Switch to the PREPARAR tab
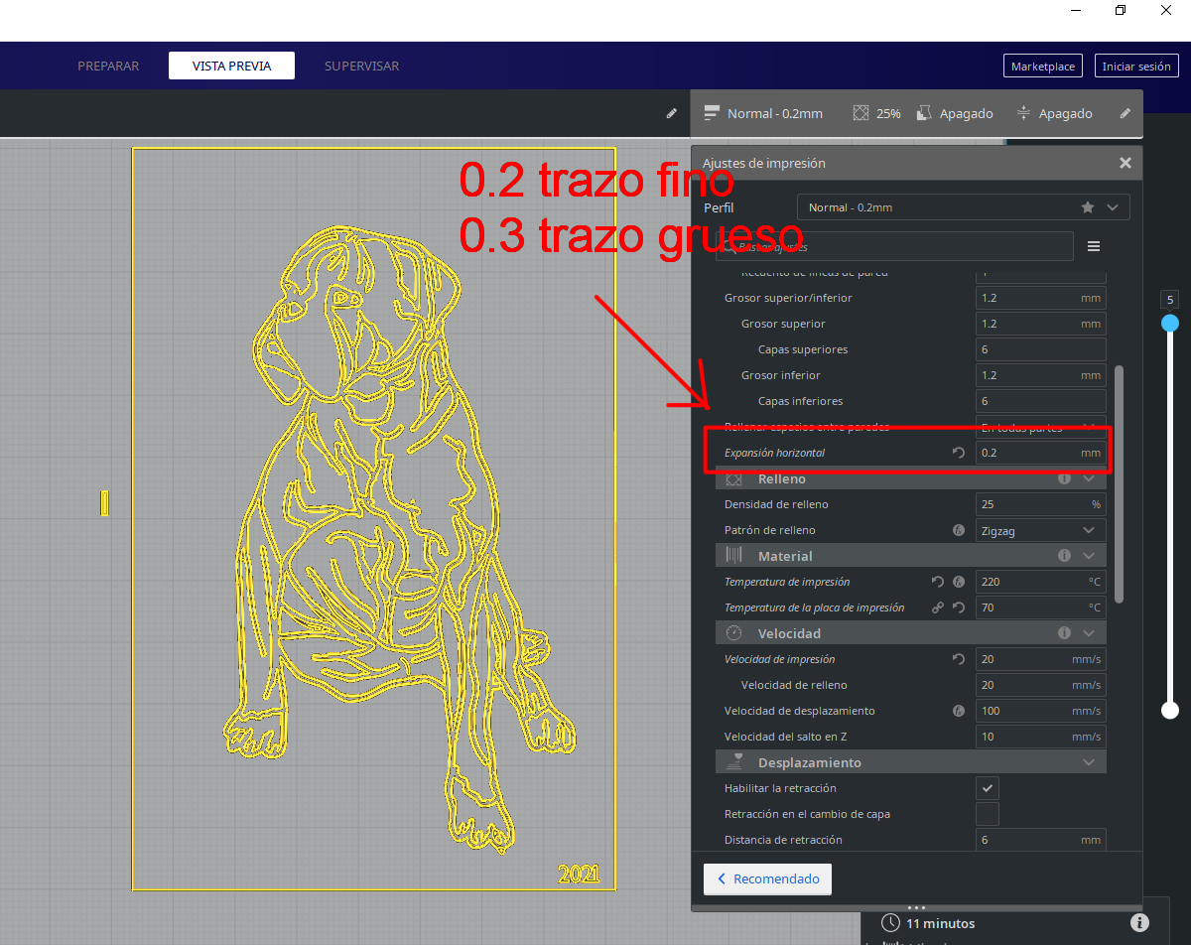 [x=108, y=66]
